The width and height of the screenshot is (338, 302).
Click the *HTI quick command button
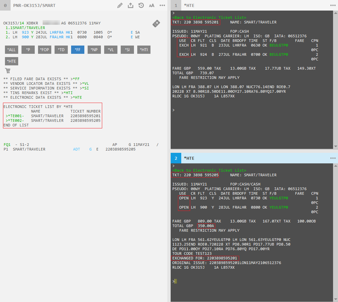[x=144, y=50]
